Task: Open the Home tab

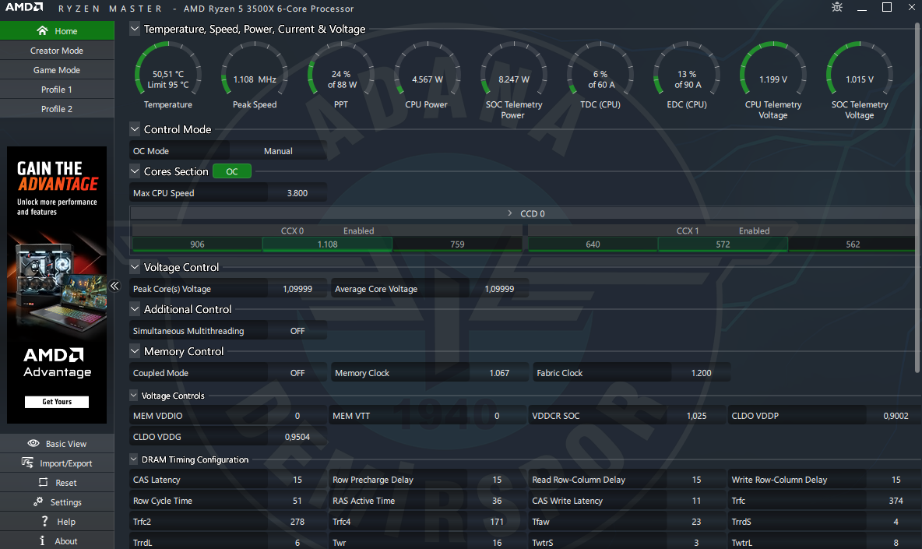Action: coord(57,30)
